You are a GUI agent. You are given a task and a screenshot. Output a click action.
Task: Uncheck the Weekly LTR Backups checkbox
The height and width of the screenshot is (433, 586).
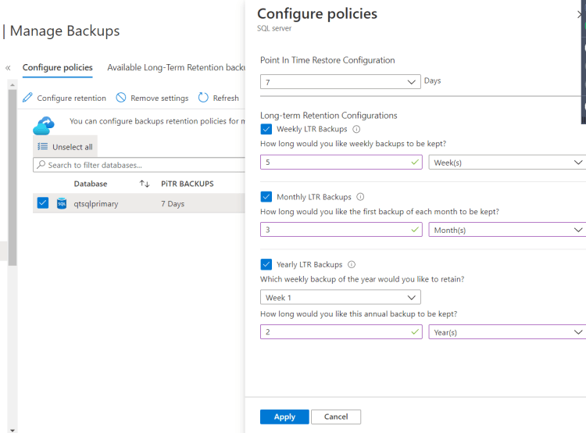[x=266, y=129]
